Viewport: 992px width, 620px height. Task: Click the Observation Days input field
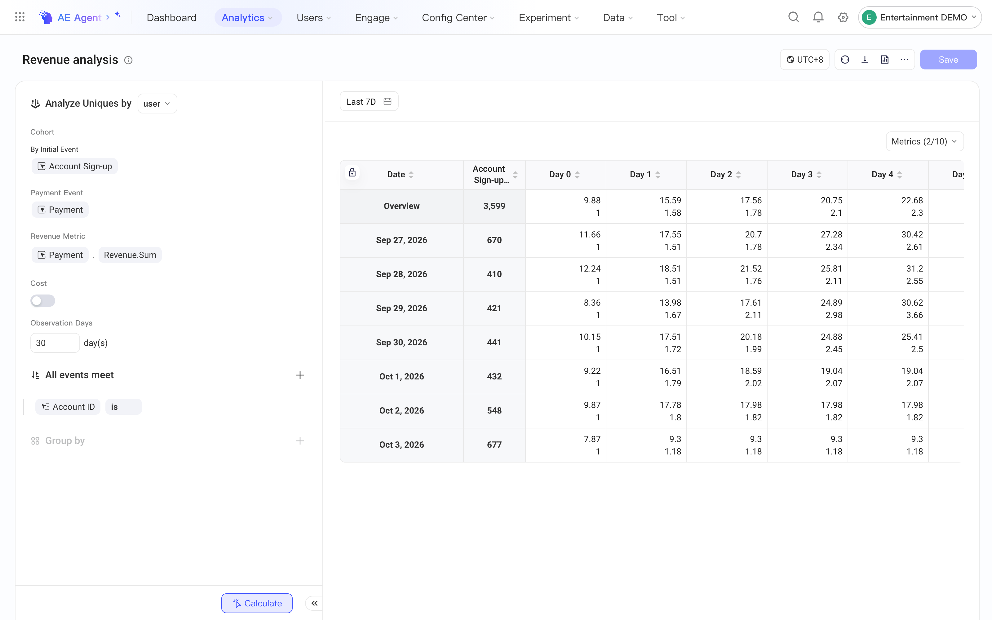55,343
